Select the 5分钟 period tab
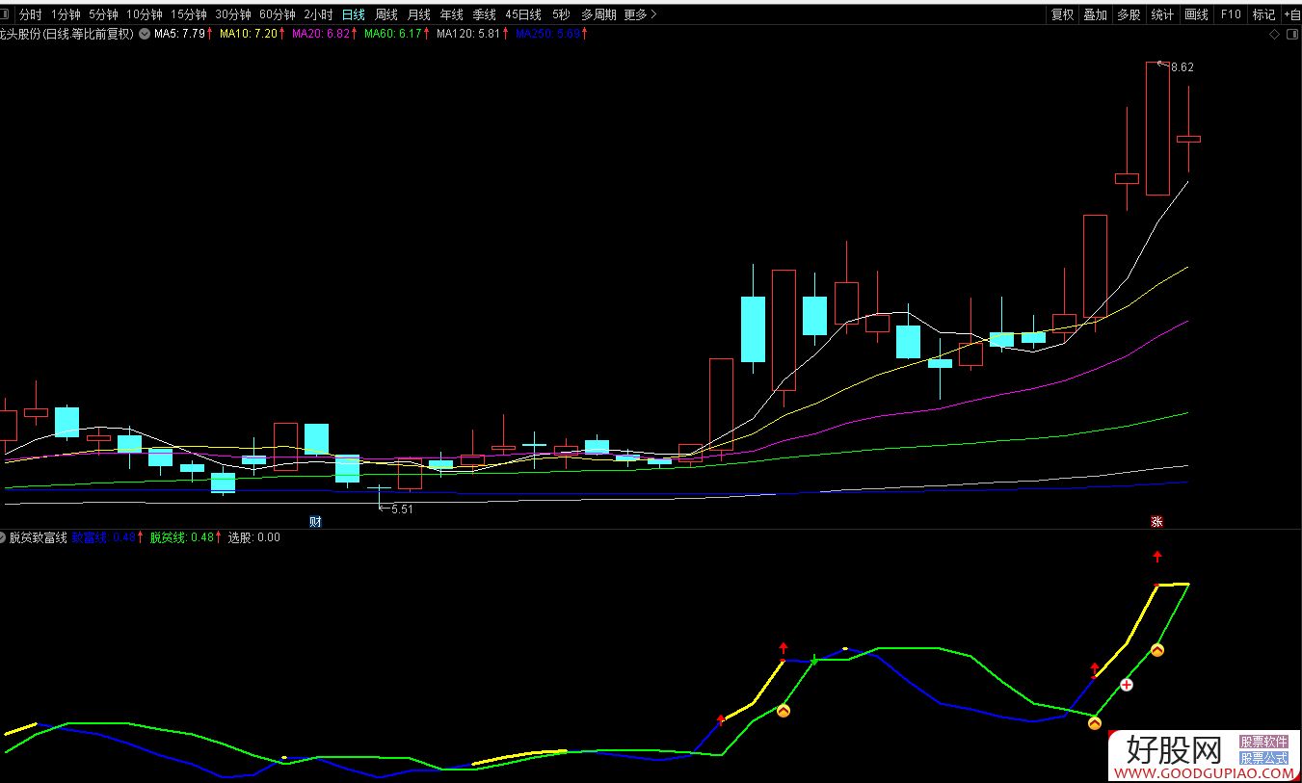1302x783 pixels. 103,14
